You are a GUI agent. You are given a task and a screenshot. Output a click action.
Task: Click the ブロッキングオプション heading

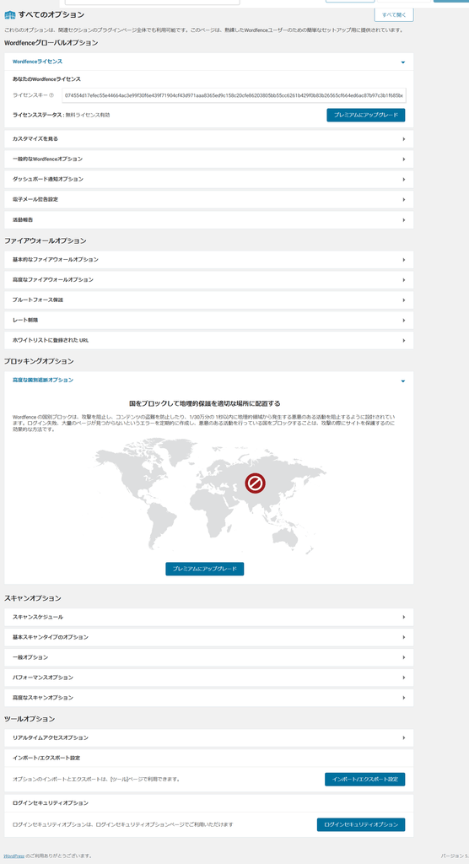pos(39,361)
